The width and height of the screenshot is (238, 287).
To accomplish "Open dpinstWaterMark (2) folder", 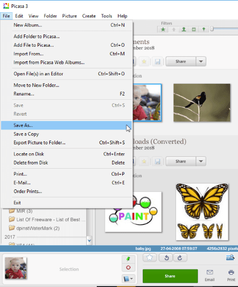I will tap(34, 228).
